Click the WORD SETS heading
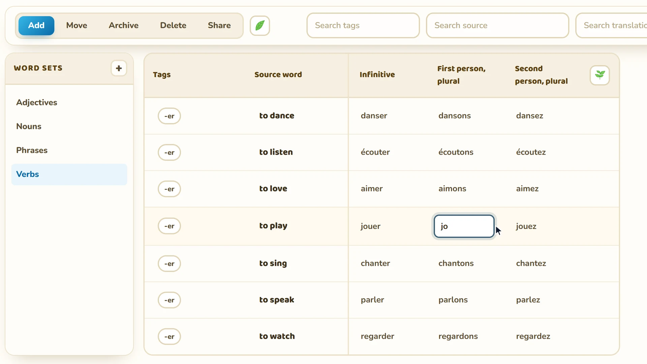This screenshot has height=364, width=647. [x=38, y=68]
